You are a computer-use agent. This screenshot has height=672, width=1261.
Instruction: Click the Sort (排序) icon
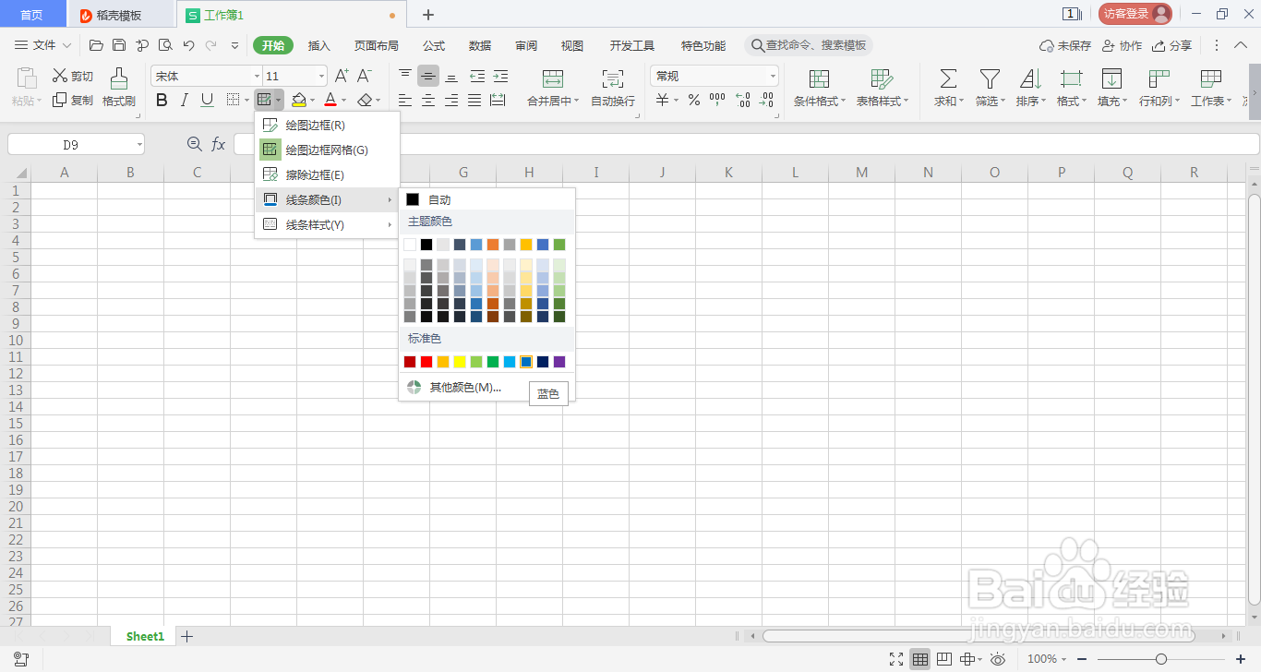pos(1030,79)
